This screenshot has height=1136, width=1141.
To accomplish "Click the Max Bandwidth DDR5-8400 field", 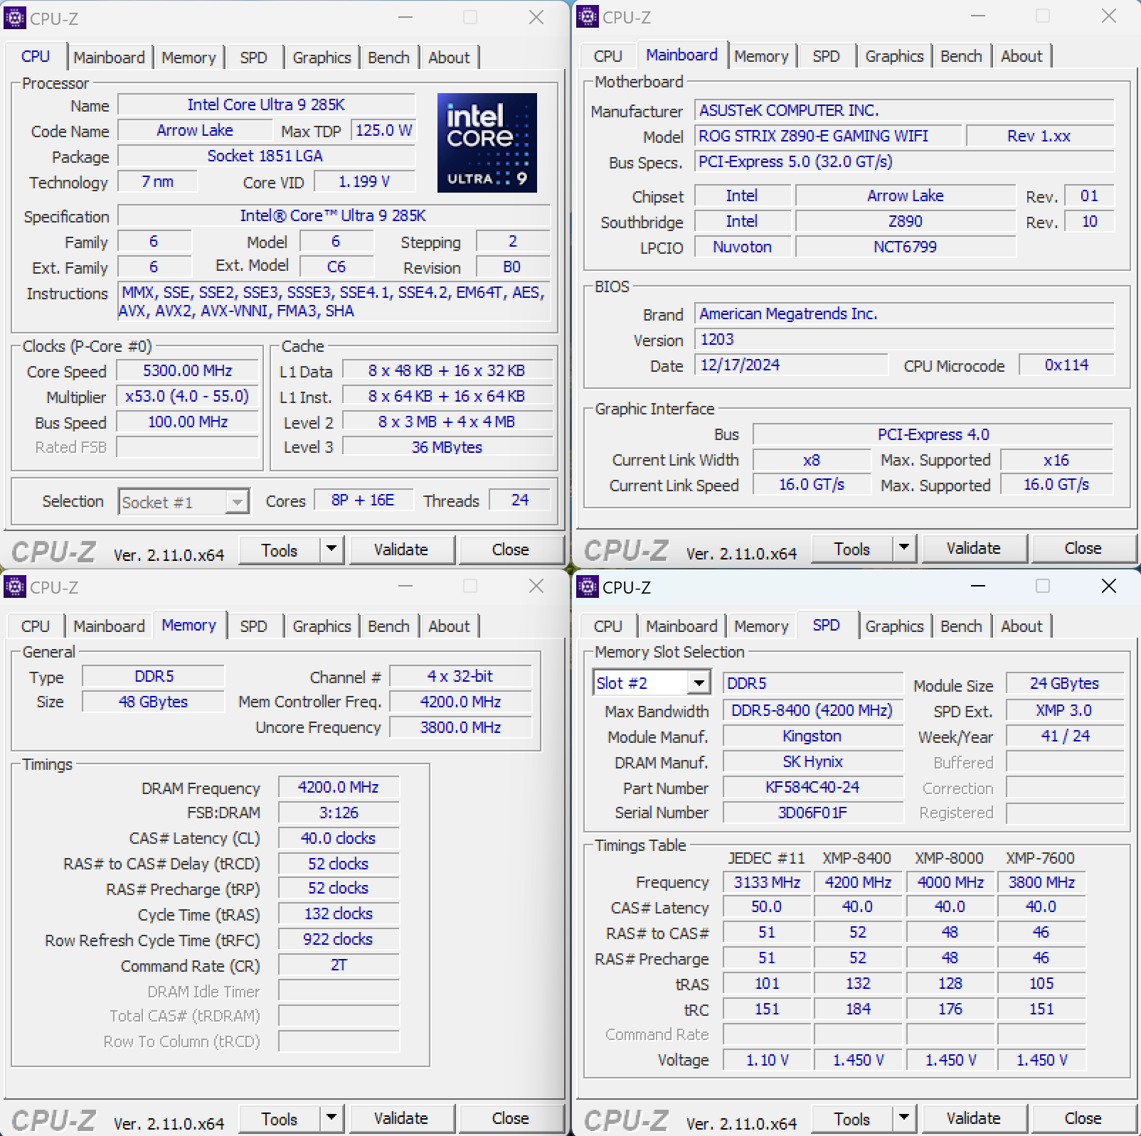I will (812, 710).
